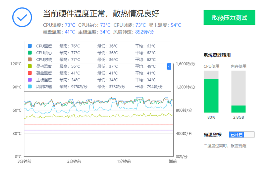
Task: Click the 2分钟前 time axis label
Action: coord(74,161)
